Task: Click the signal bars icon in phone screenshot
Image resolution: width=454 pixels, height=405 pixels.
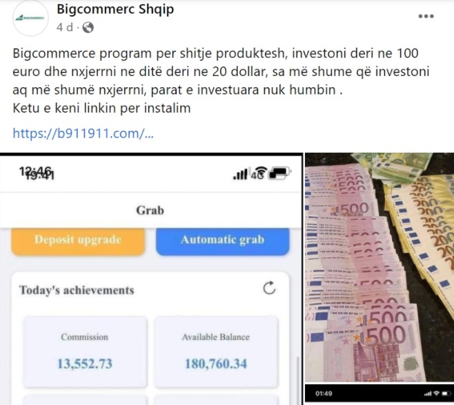Action: point(240,173)
